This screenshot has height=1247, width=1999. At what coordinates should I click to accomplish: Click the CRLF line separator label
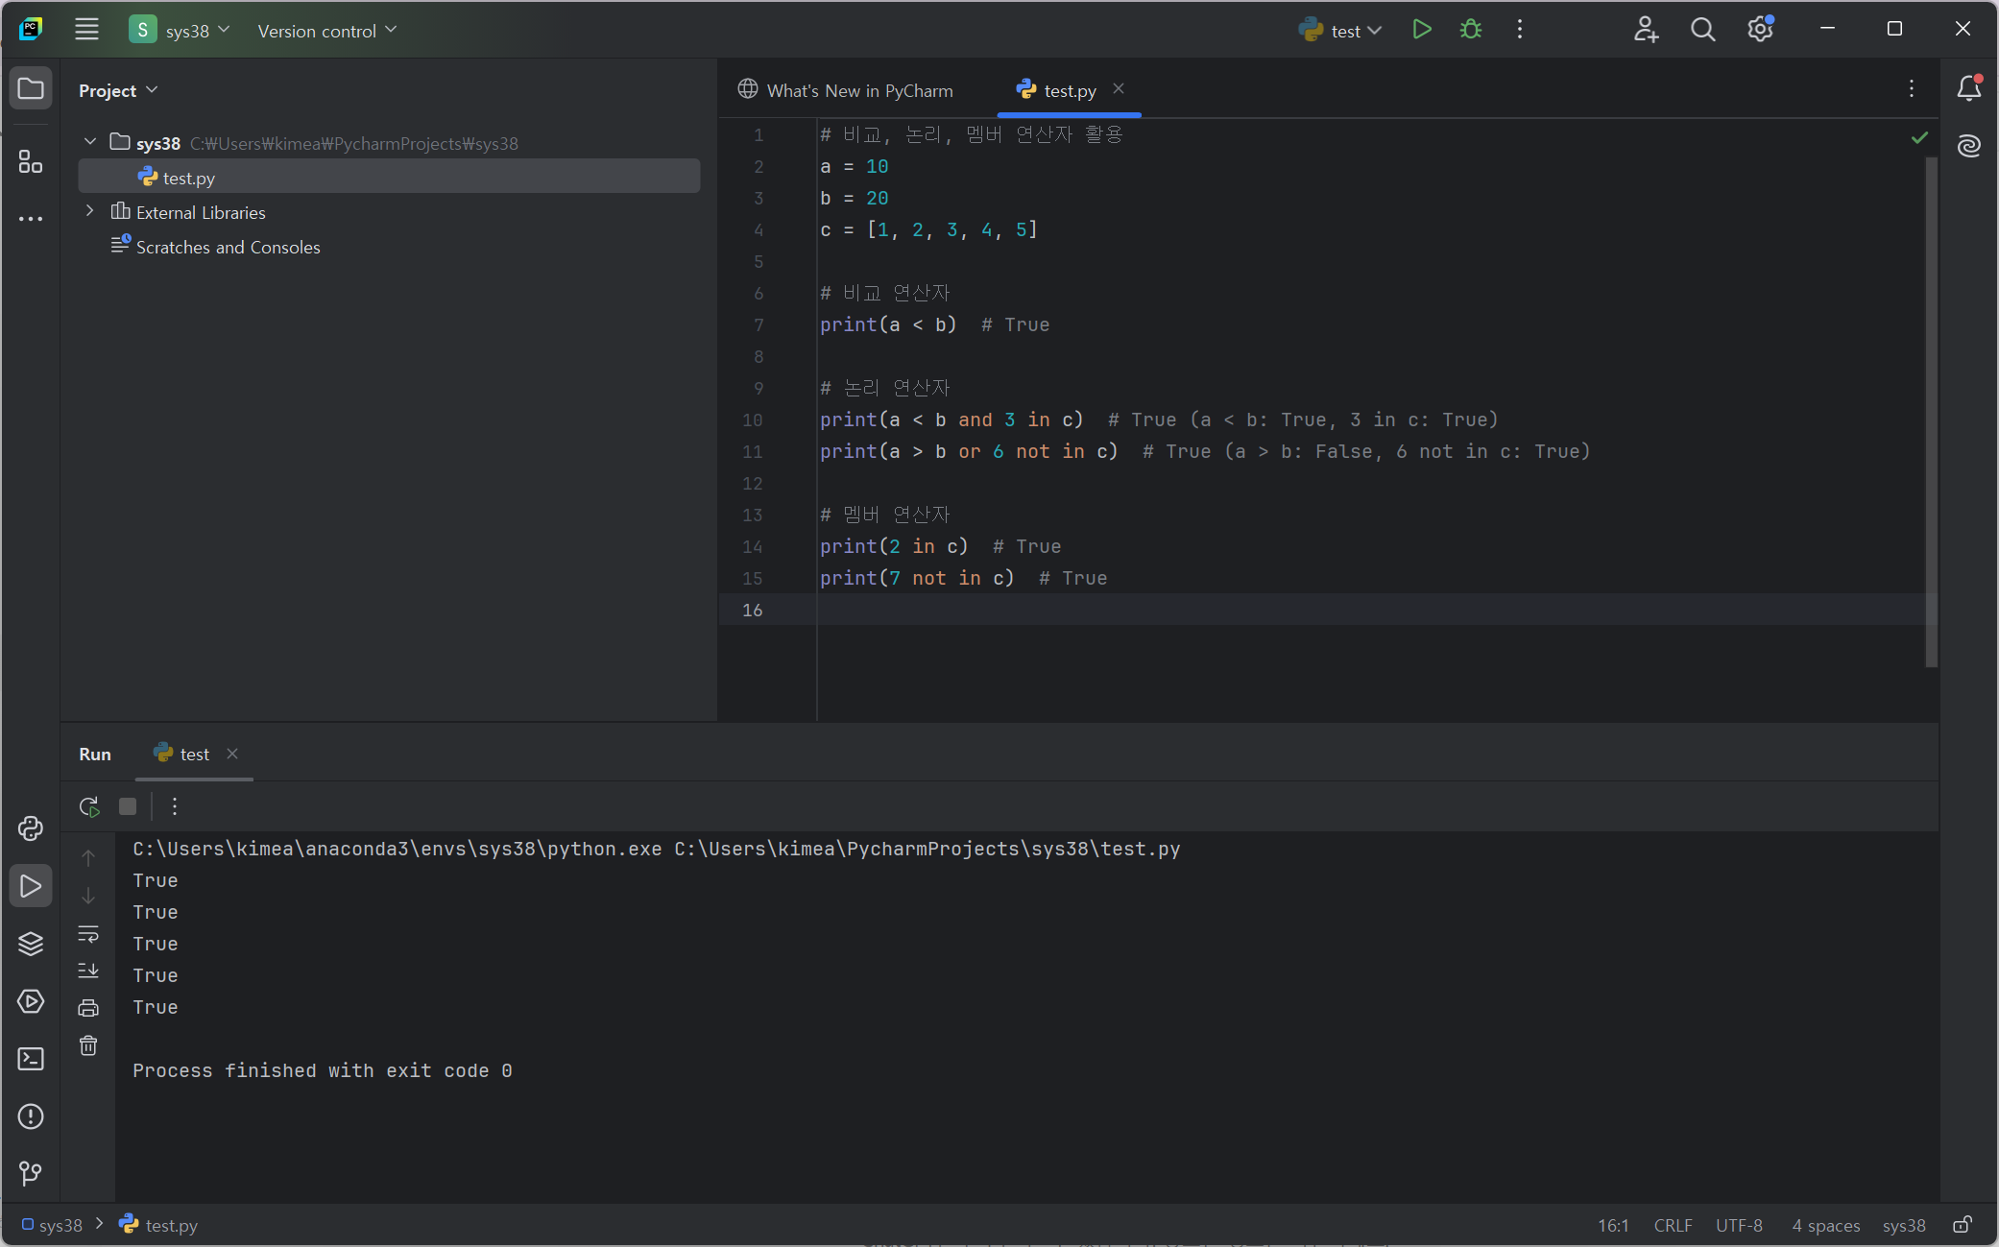(1673, 1225)
